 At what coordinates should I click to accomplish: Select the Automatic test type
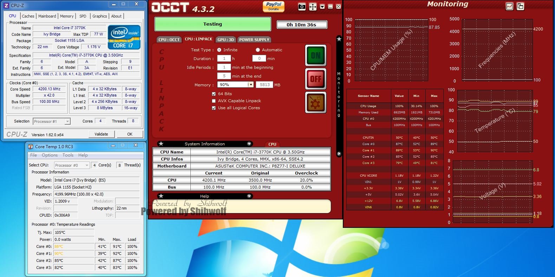click(258, 50)
